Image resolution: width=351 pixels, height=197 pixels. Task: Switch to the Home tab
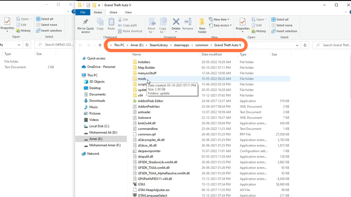point(98,12)
